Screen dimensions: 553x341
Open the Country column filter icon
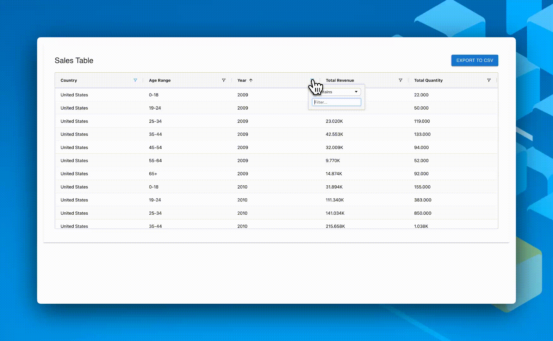(x=135, y=80)
